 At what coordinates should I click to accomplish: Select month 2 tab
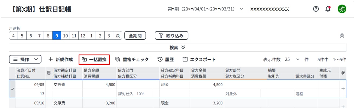[x=100, y=35]
